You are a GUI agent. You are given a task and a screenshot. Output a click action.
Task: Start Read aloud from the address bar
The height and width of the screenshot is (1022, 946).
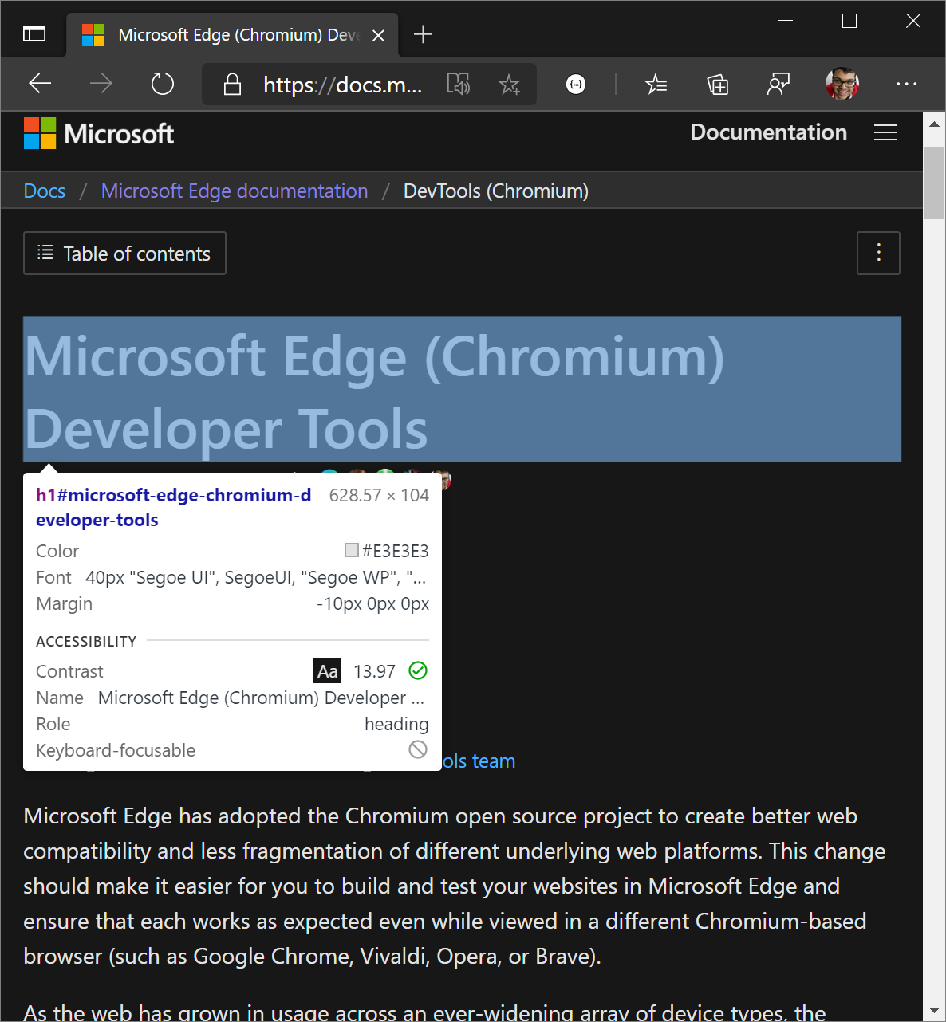tap(459, 84)
